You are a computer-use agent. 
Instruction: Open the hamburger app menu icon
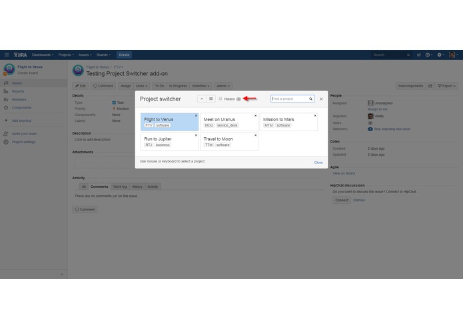[x=7, y=55]
